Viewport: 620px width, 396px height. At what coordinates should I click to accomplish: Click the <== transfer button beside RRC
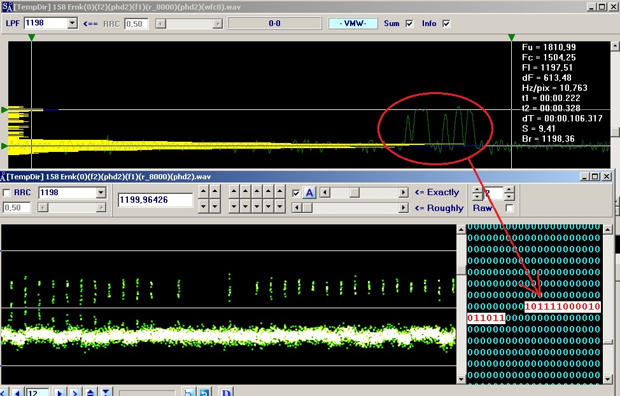pos(90,24)
